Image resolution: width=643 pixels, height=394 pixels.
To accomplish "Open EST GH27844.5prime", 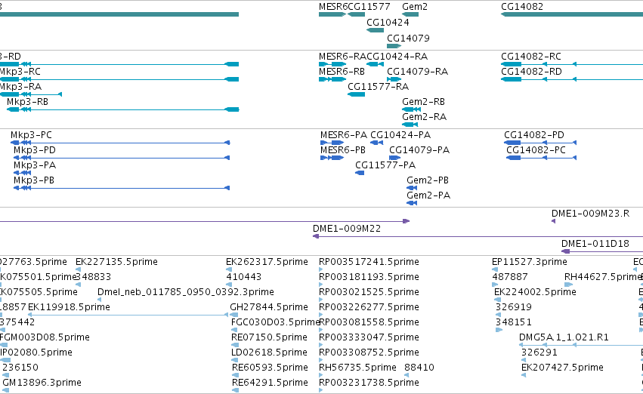I will click(269, 308).
